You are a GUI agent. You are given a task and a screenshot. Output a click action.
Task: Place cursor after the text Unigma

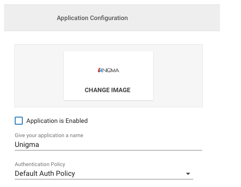click(x=39, y=145)
